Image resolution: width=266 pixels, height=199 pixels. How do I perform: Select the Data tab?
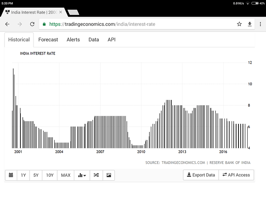(93, 39)
